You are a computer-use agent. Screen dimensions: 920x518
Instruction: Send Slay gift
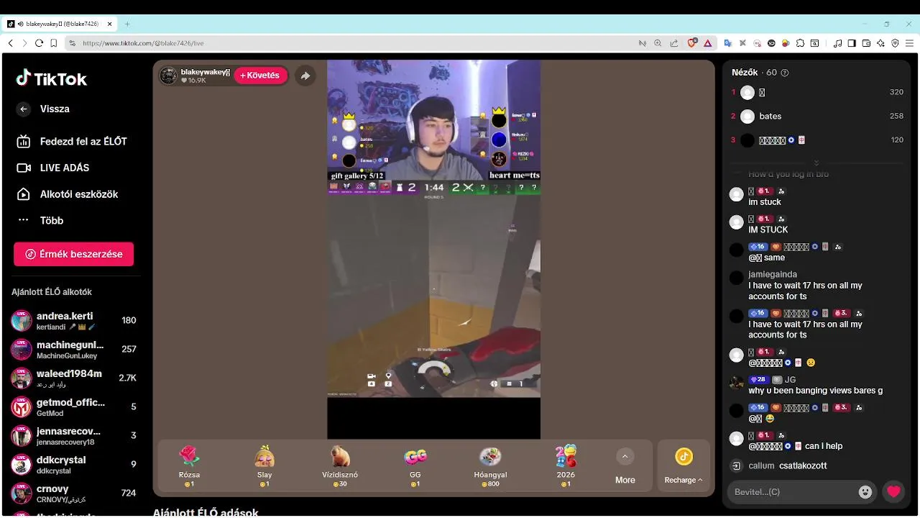click(x=264, y=466)
